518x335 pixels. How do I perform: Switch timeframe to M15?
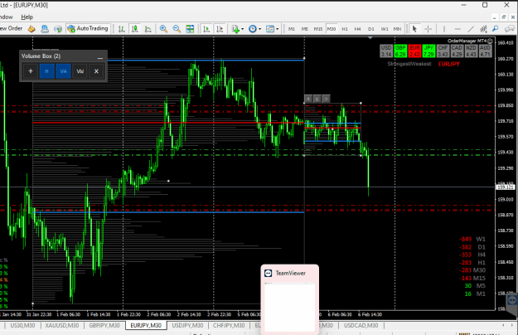click(x=318, y=29)
